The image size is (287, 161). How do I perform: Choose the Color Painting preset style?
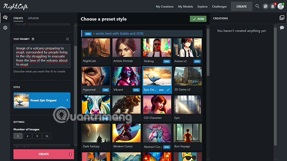click(x=96, y=108)
